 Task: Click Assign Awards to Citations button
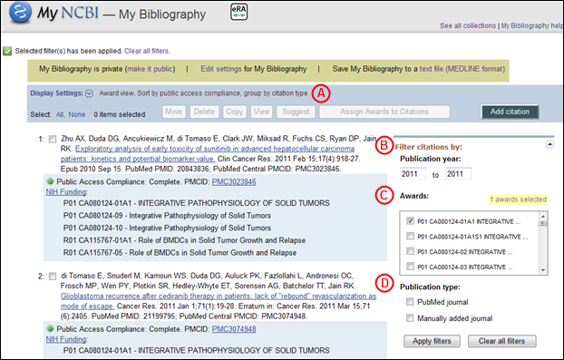click(384, 112)
